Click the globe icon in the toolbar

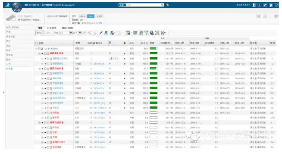pos(152,33)
